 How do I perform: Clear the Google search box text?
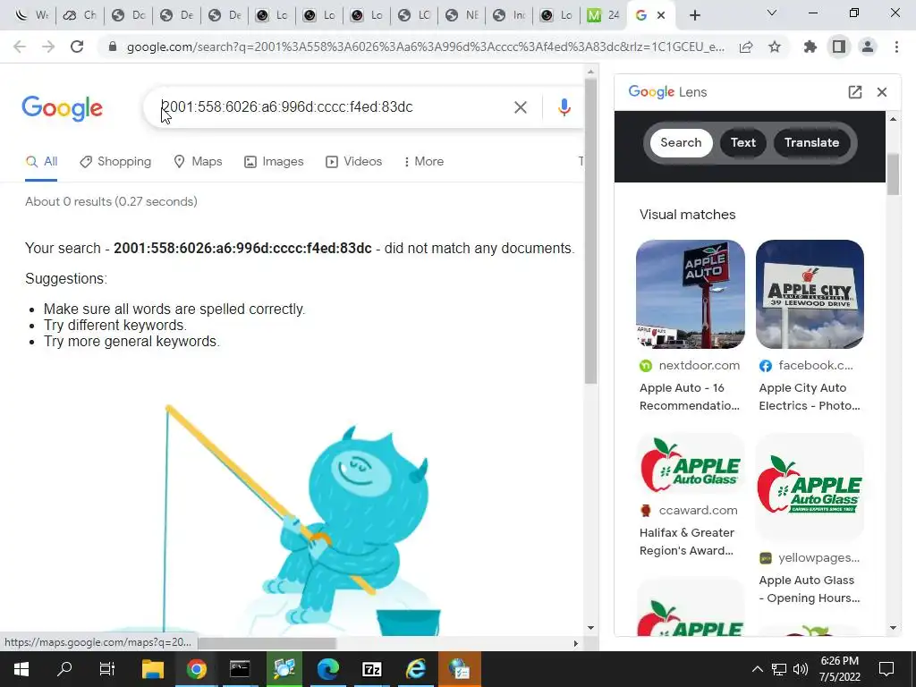521,107
